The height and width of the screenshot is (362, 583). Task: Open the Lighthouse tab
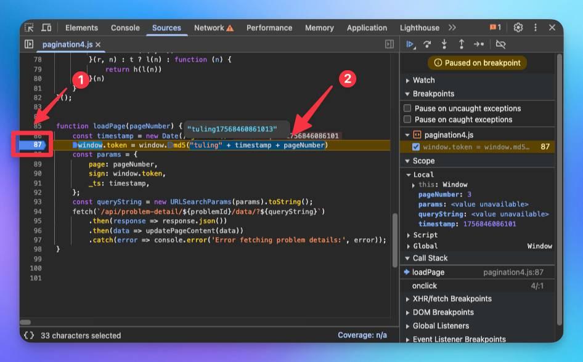click(x=420, y=28)
